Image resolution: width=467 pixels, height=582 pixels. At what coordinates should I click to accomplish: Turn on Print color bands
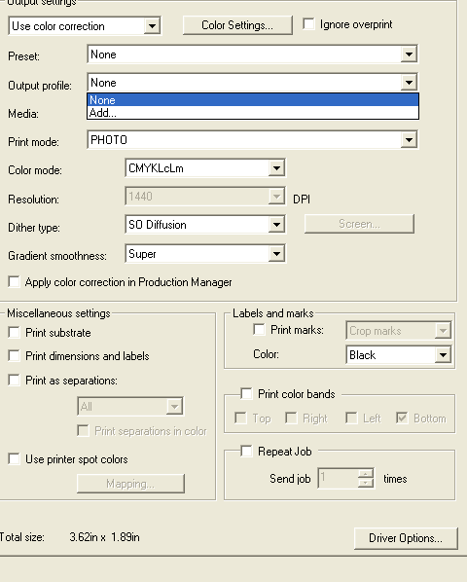[246, 393]
